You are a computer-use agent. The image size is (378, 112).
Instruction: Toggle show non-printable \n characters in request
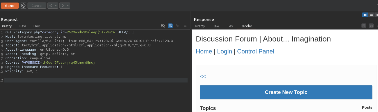178,26
